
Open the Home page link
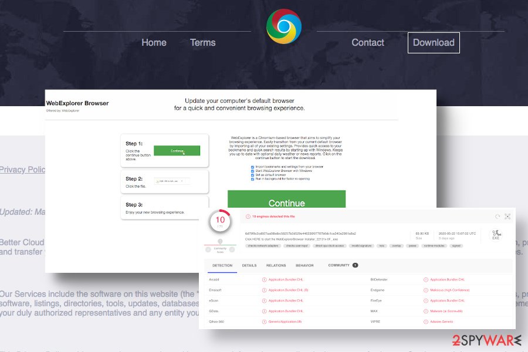coord(154,42)
